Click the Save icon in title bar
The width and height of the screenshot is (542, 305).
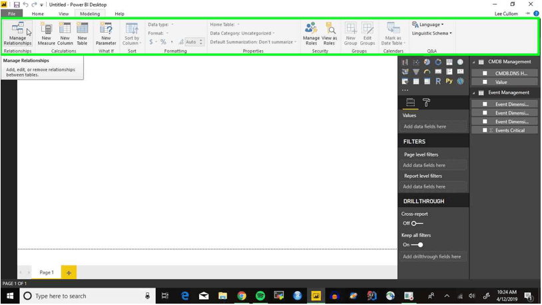16,5
